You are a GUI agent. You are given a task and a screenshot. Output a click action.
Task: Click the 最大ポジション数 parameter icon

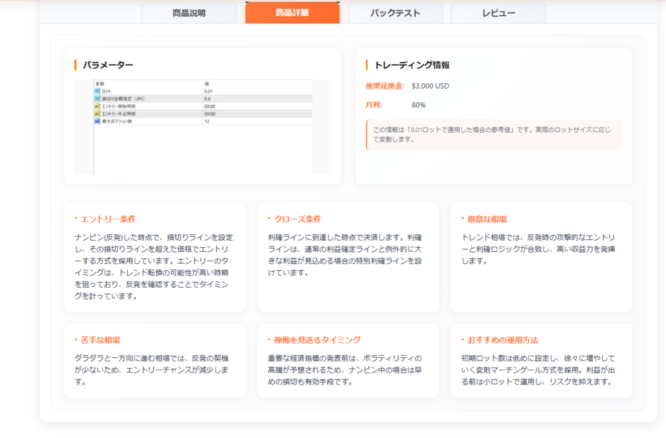click(x=98, y=121)
